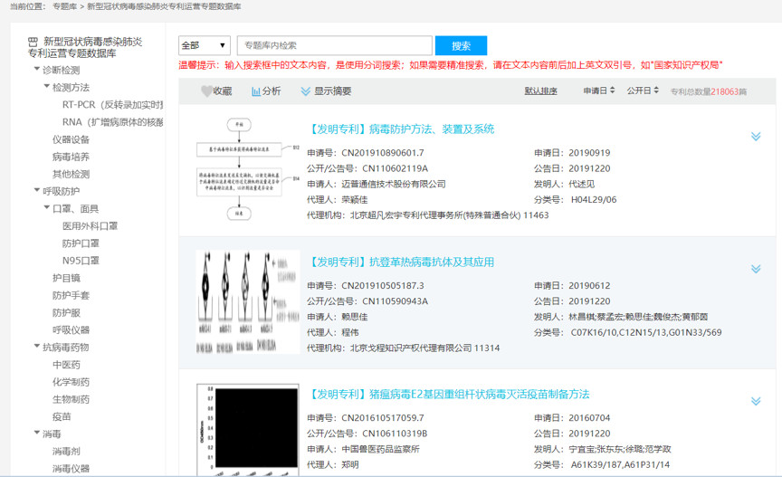Screen dimensions: 782x477
Task: Select 消毒剂 category
Action: coord(66,451)
